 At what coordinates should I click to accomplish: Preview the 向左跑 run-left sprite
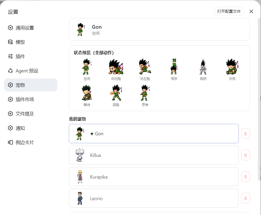tap(145, 67)
